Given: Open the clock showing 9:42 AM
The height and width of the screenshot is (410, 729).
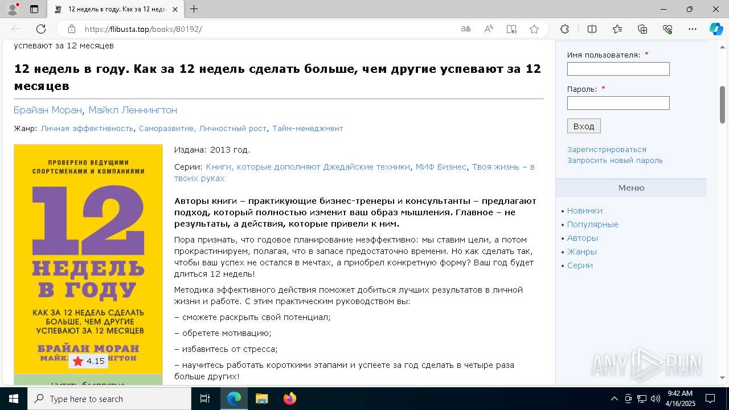Looking at the screenshot, I should pos(680,399).
